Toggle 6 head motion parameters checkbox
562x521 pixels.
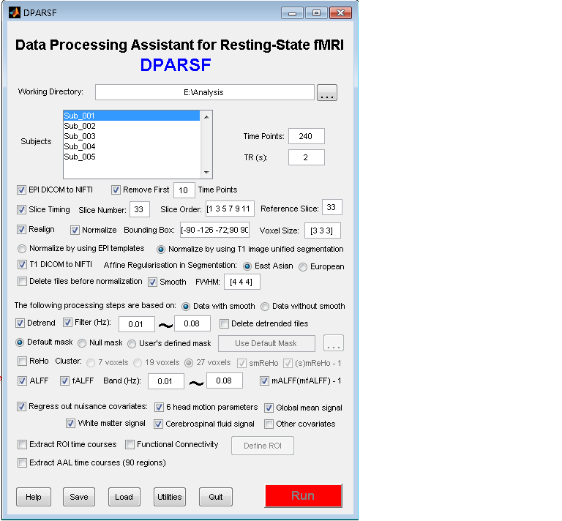(159, 408)
